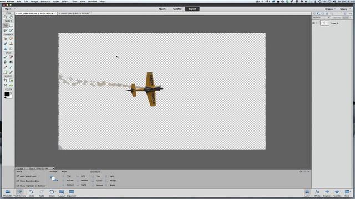Select the Paint Bucket tool

coord(6,62)
